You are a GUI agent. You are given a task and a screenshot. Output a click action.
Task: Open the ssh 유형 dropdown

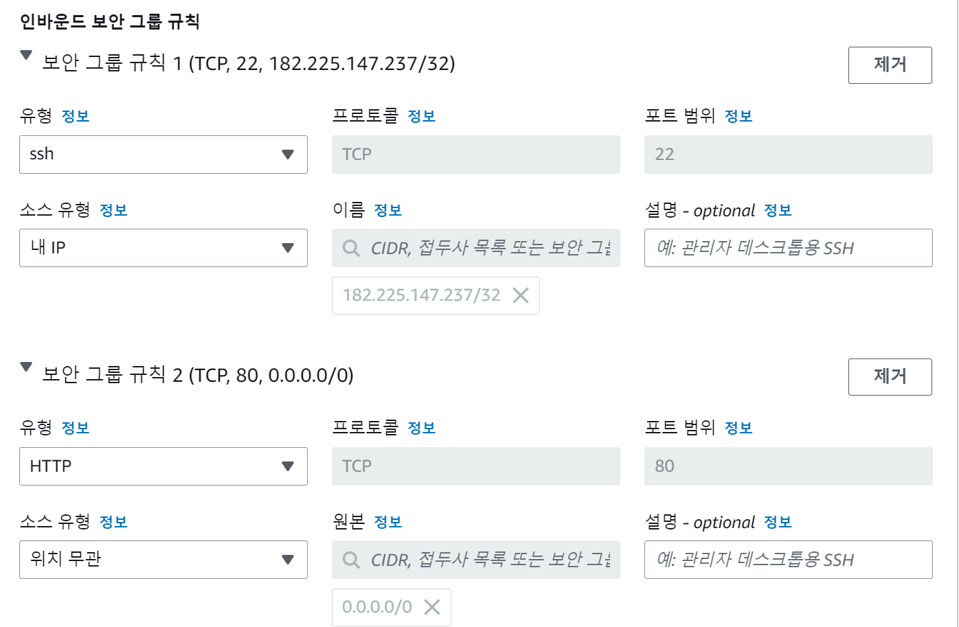tap(163, 155)
